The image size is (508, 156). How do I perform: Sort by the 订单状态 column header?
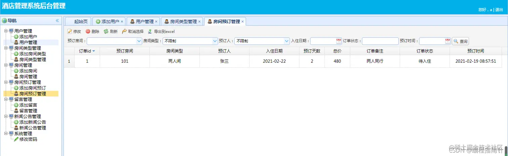pos(425,51)
